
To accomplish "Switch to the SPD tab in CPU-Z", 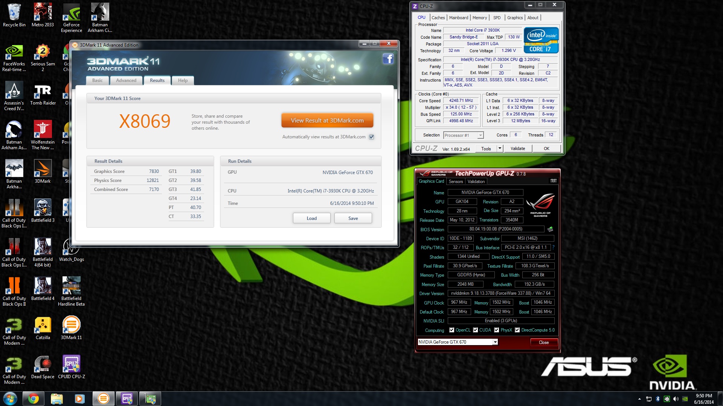I will [497, 18].
